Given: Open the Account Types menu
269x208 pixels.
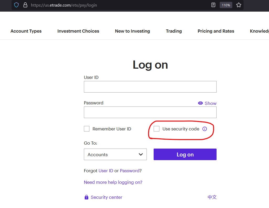Looking at the screenshot, I should click(x=26, y=31).
